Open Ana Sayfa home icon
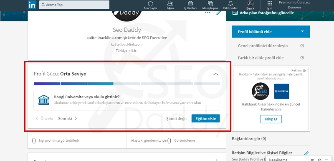334x161 pixels. (150, 5)
